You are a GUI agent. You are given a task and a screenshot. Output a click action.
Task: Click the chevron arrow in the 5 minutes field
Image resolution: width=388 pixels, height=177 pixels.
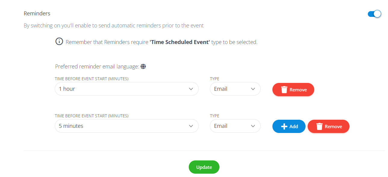pos(191,126)
